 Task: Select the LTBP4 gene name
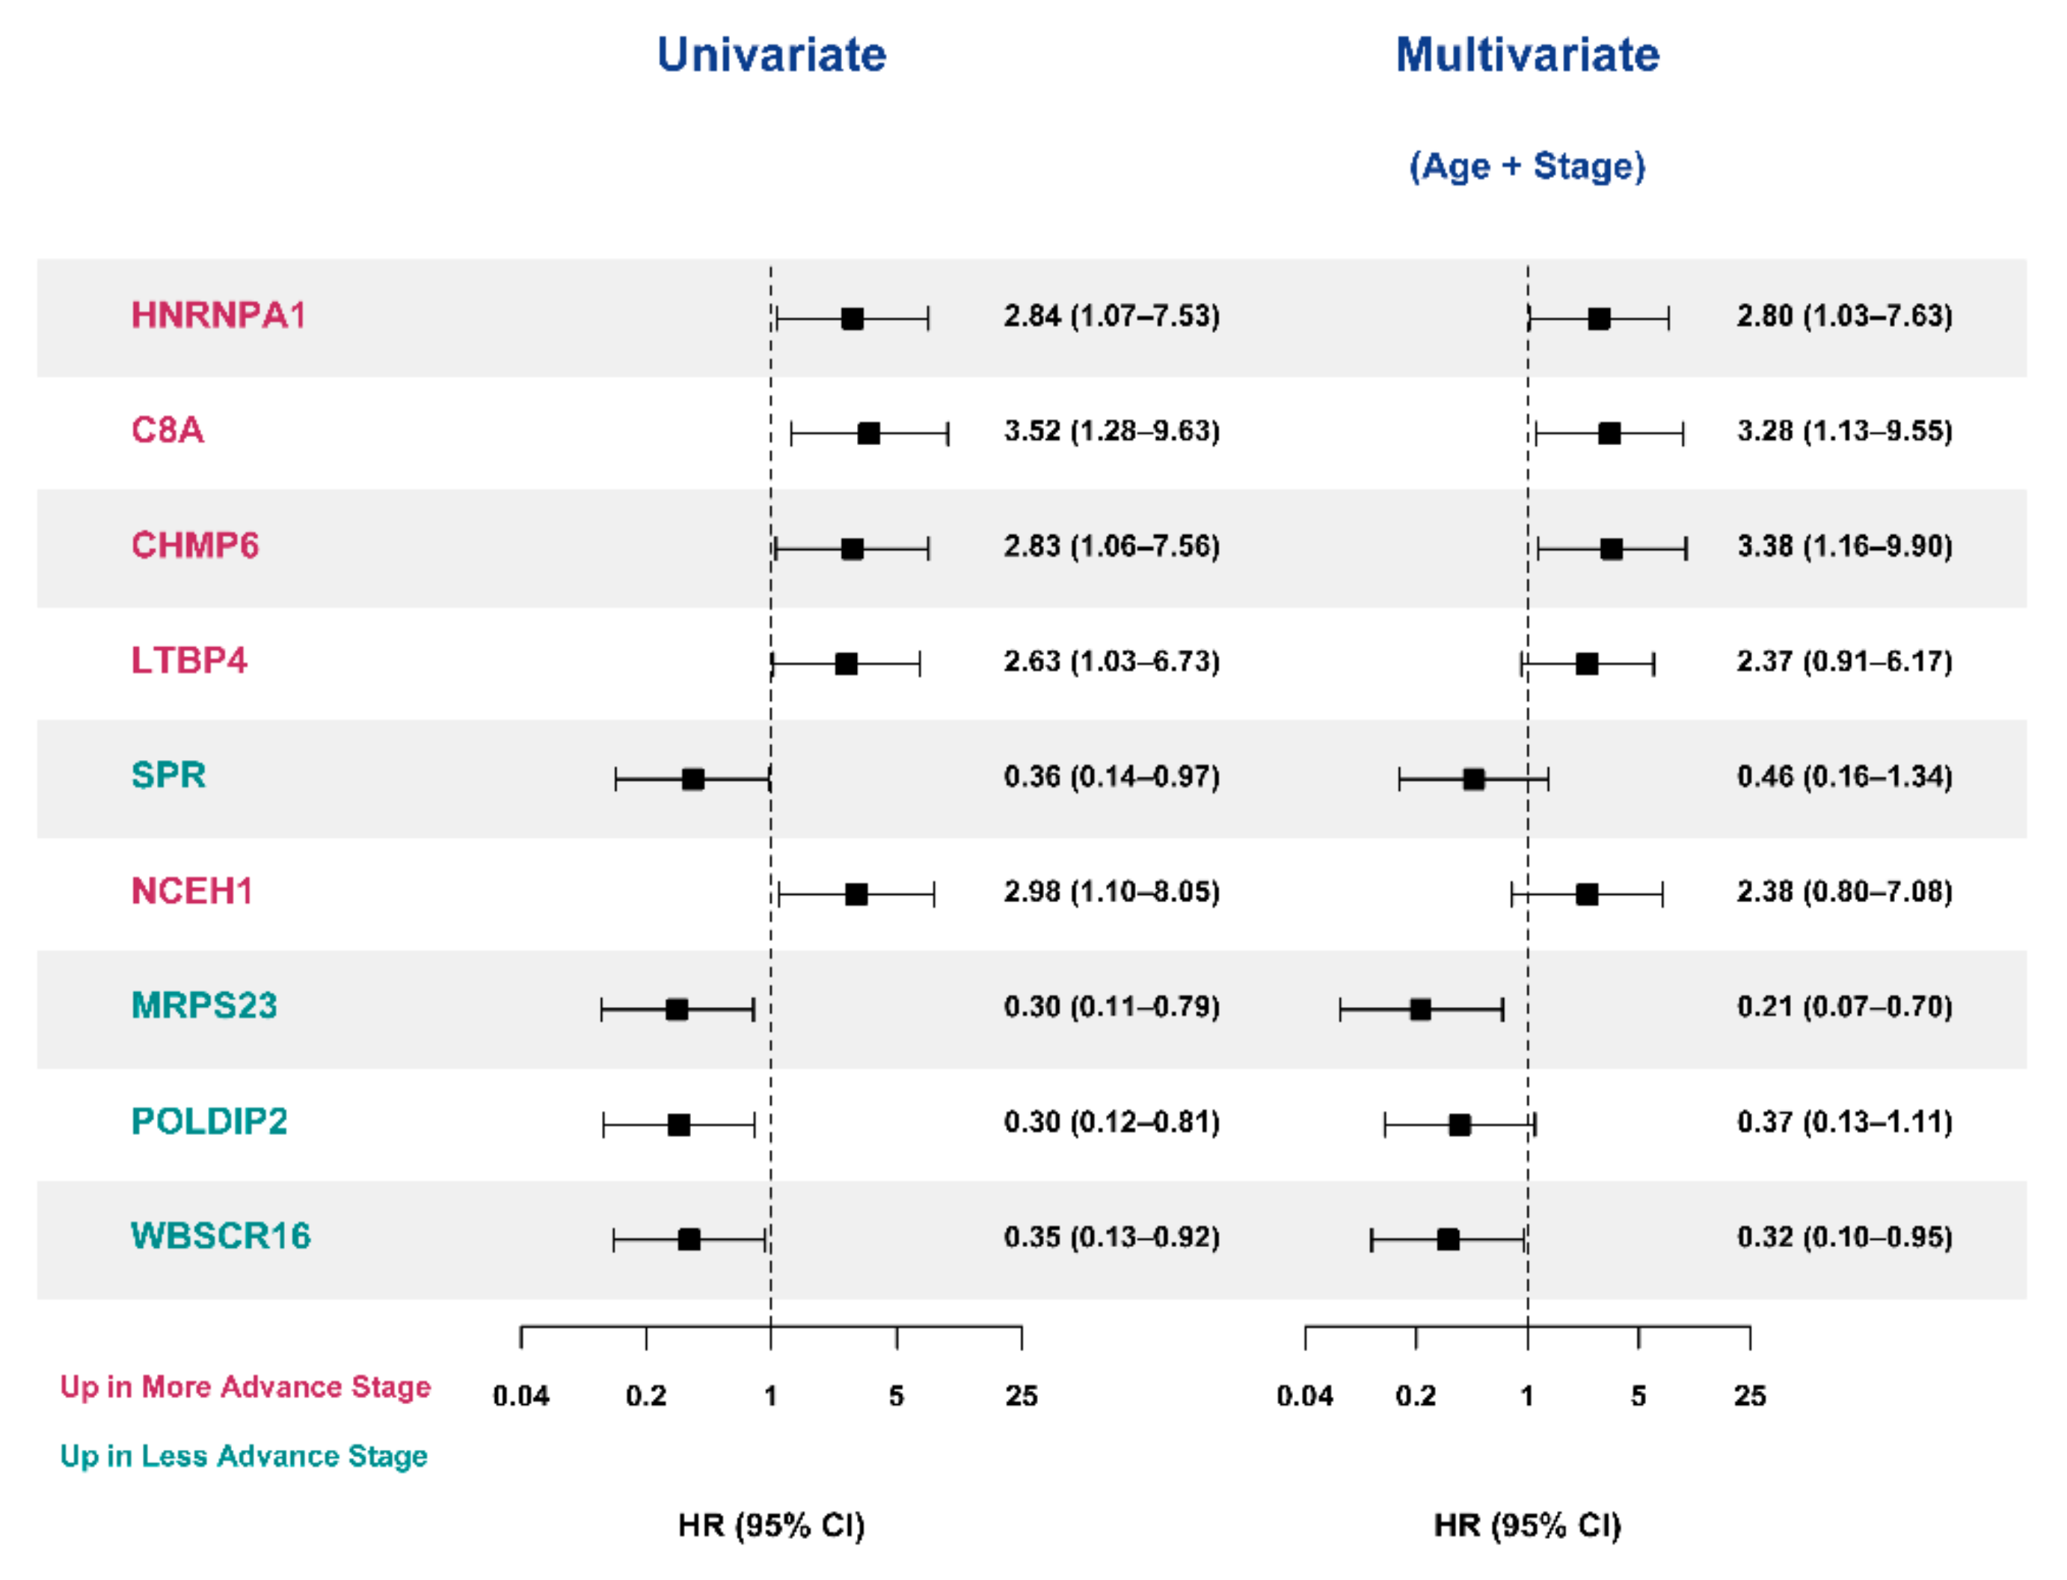pos(189,661)
